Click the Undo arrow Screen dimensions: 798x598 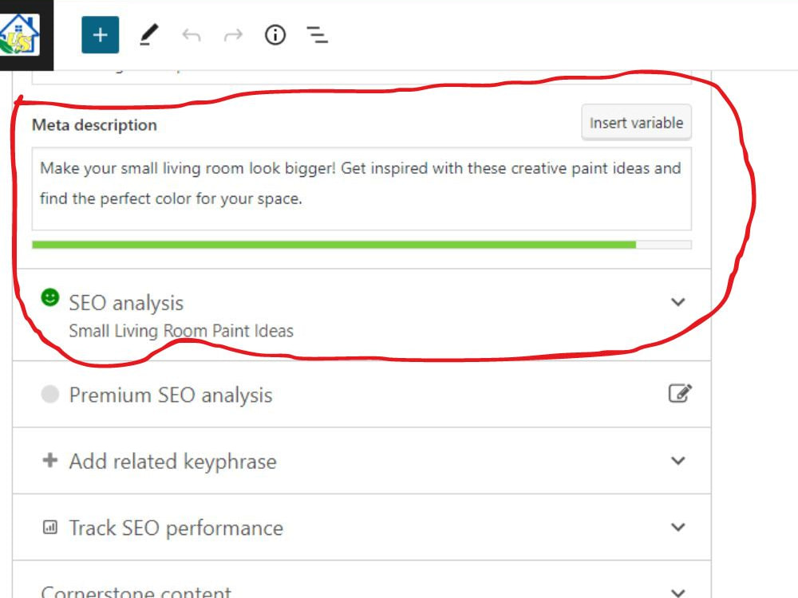pyautogui.click(x=192, y=35)
